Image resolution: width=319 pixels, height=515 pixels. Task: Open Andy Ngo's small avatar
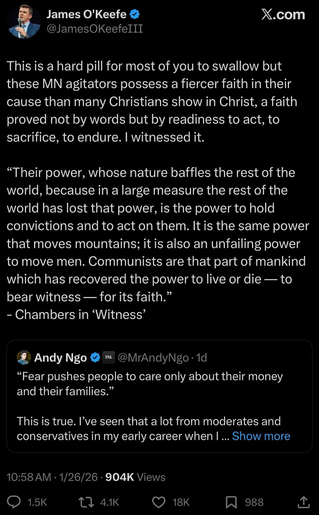24,357
